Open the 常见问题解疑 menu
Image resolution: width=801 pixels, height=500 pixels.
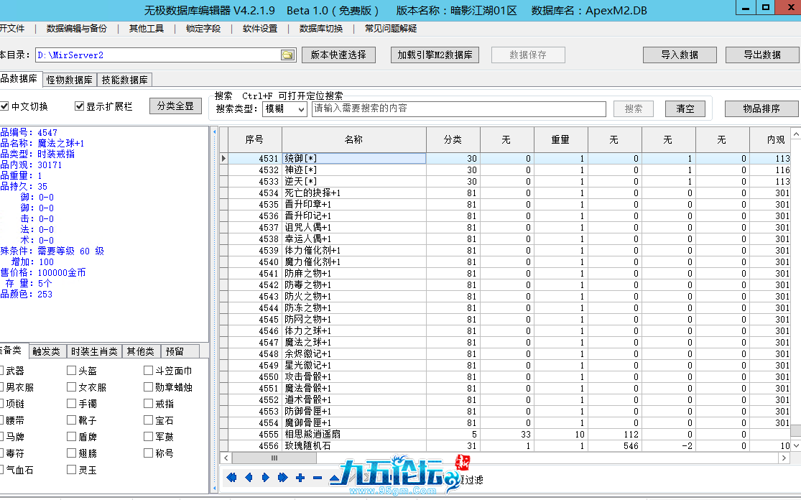[390, 29]
